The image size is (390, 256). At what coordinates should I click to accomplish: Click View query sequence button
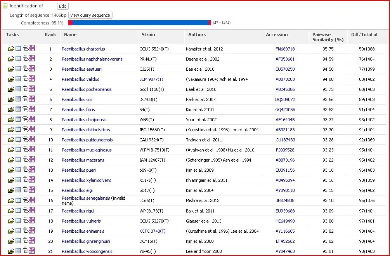(90, 15)
